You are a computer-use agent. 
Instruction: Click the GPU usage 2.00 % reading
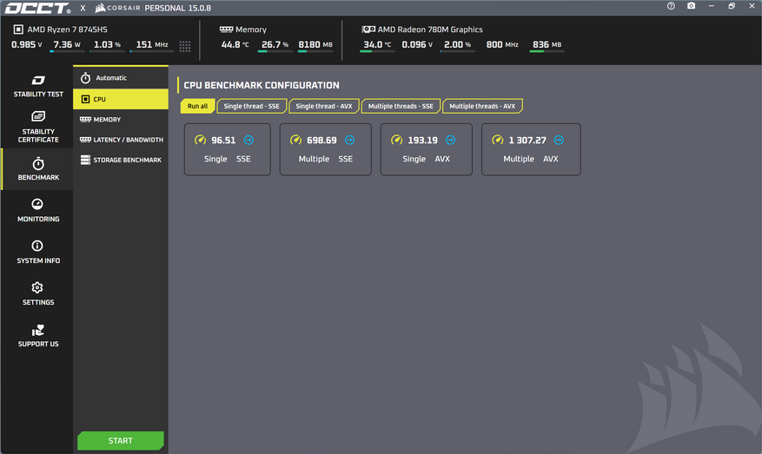457,44
